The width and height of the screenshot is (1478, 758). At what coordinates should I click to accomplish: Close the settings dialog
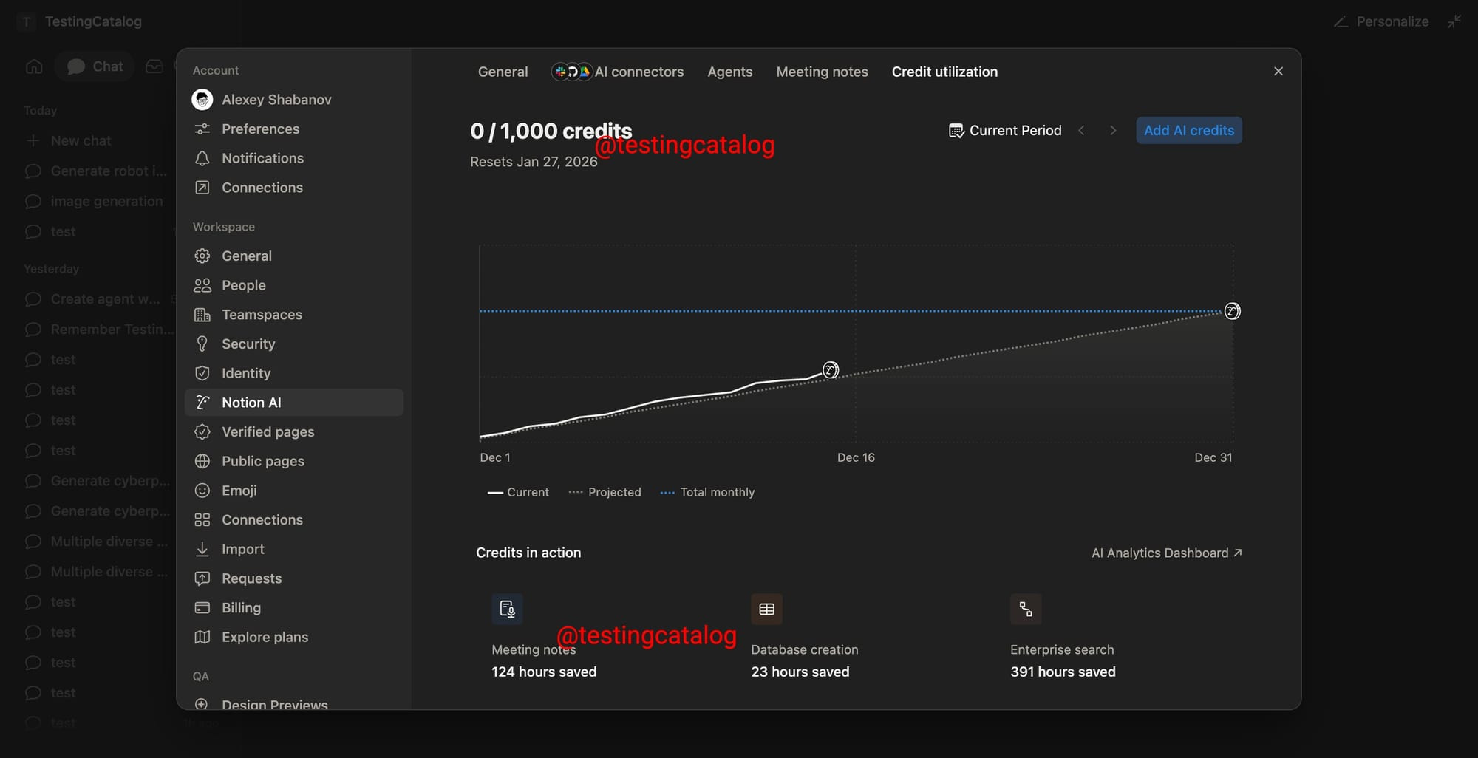click(x=1278, y=72)
